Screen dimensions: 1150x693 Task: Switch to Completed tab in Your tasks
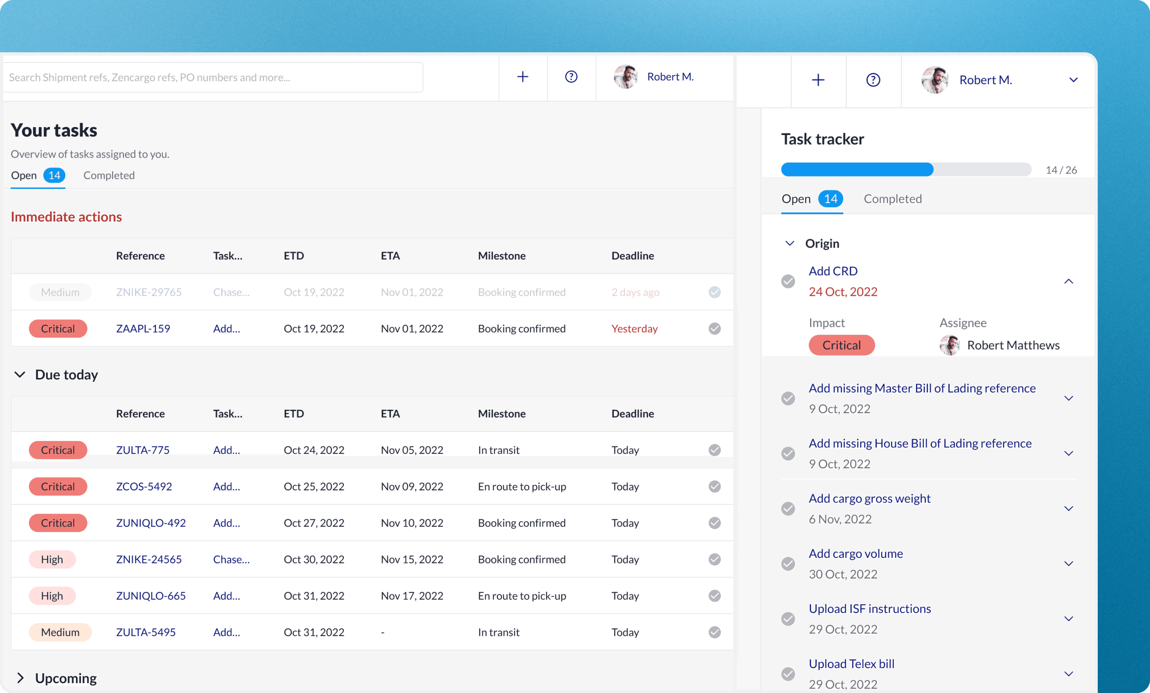(109, 175)
